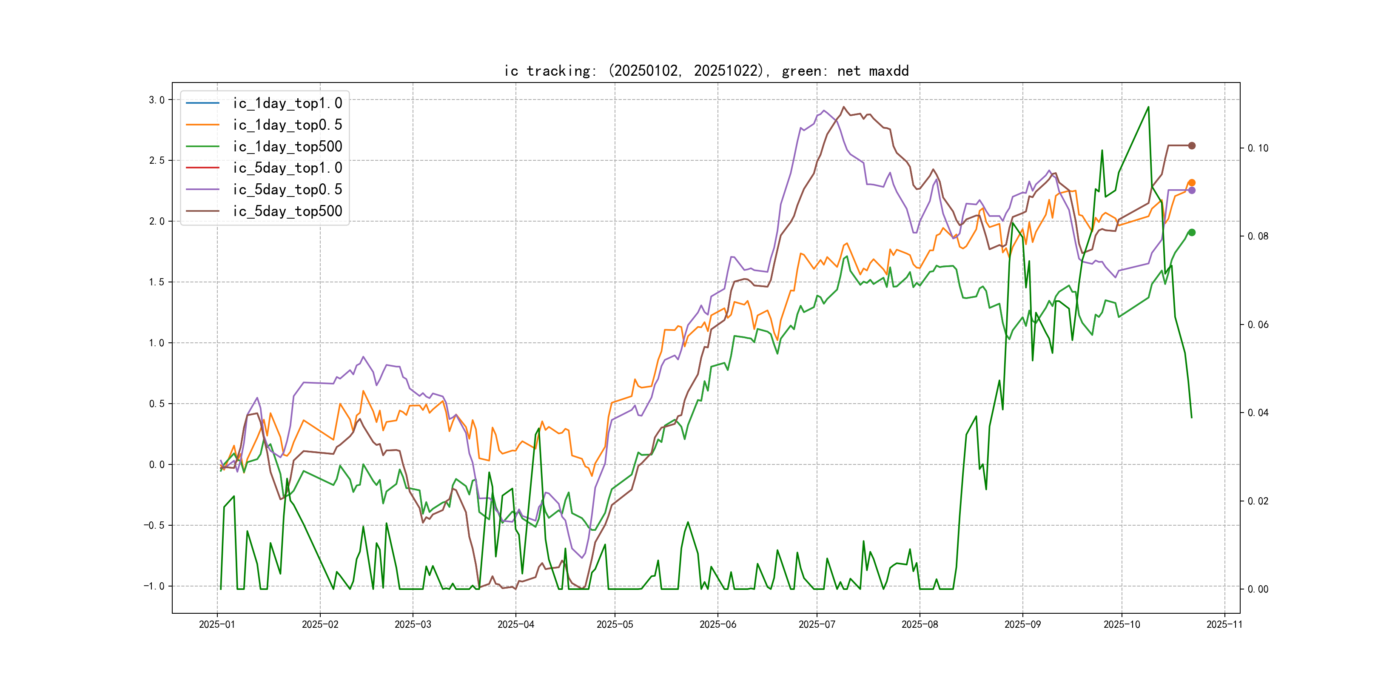Click the ic_1day_top1.0 legend label
Image resolution: width=1378 pixels, height=689 pixels.
(287, 103)
